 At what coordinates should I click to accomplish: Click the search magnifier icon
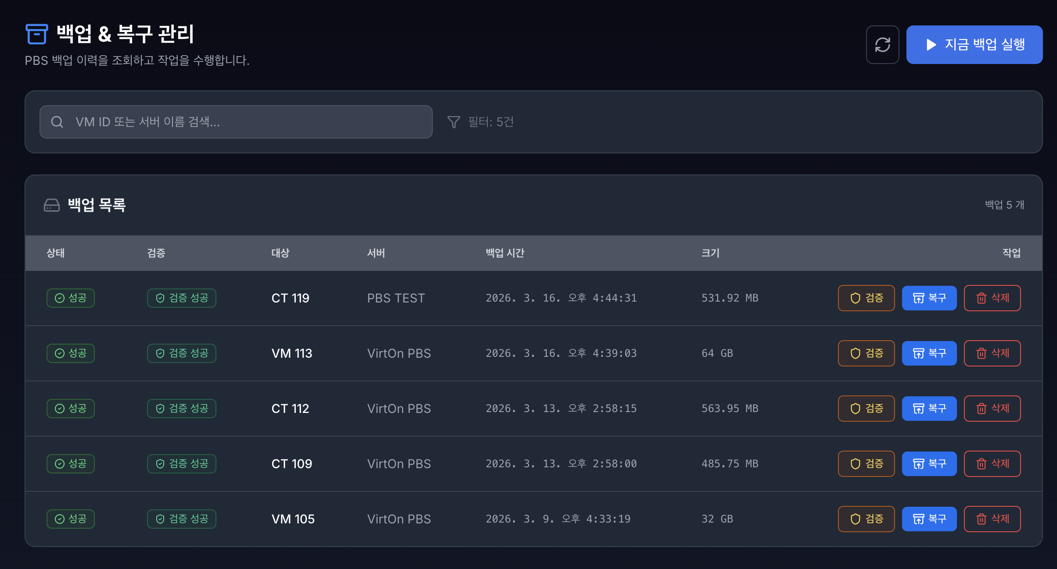click(x=57, y=122)
